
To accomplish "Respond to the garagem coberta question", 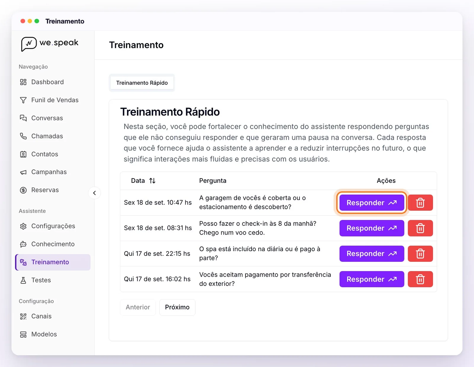I will point(371,203).
